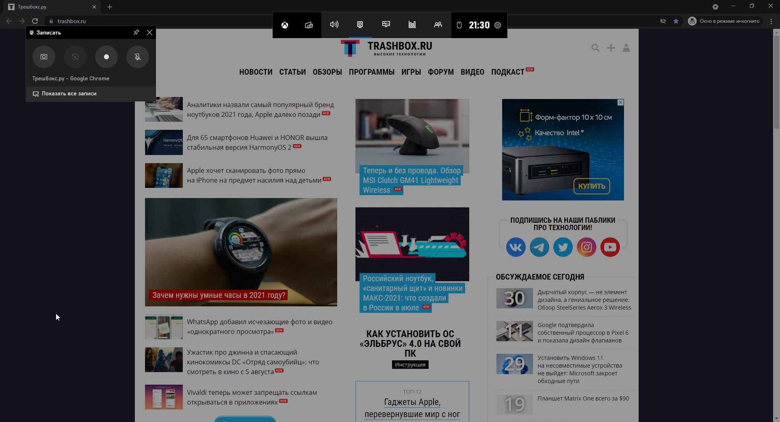The height and width of the screenshot is (422, 780).
Task: Open the ВИДЕО menu item
Action: click(472, 72)
